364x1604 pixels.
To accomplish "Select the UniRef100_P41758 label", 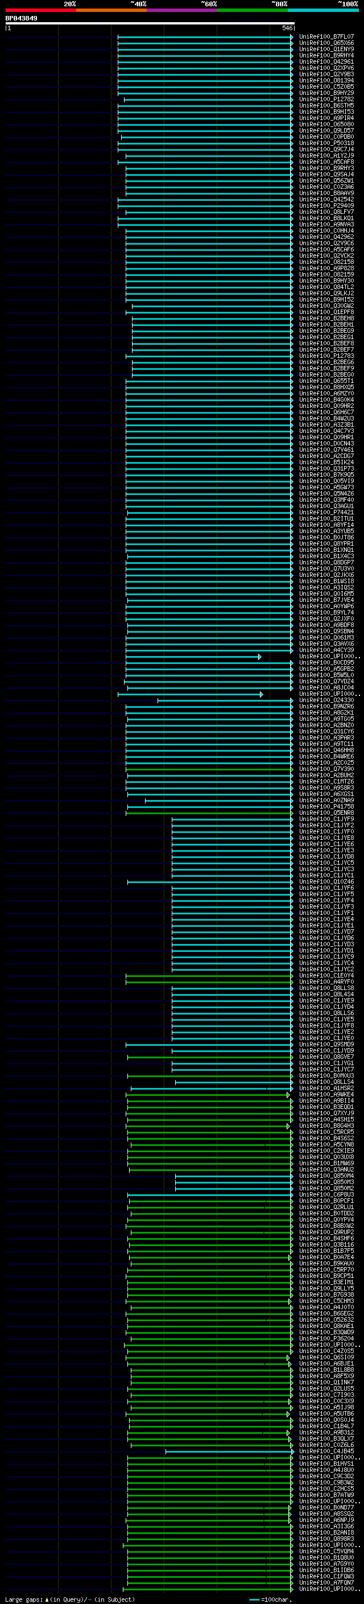I will tap(326, 806).
